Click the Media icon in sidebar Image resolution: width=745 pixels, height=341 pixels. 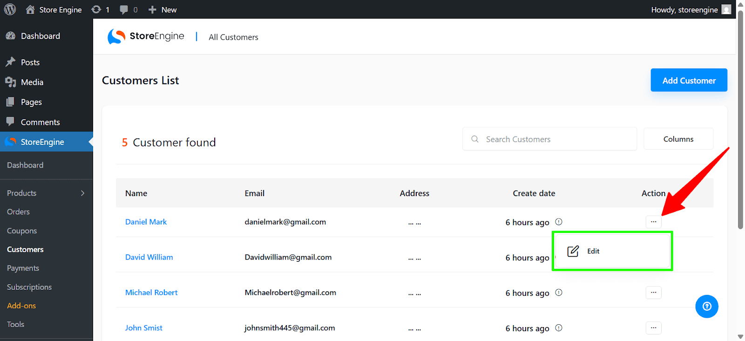10,82
